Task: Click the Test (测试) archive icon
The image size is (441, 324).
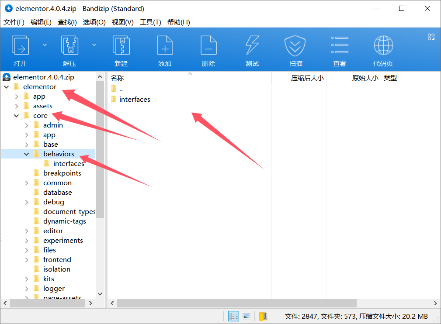Action: tap(252, 45)
